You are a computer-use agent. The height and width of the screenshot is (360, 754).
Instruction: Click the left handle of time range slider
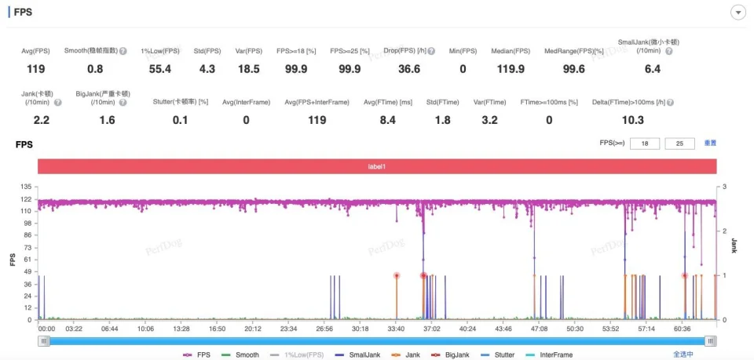pos(45,340)
